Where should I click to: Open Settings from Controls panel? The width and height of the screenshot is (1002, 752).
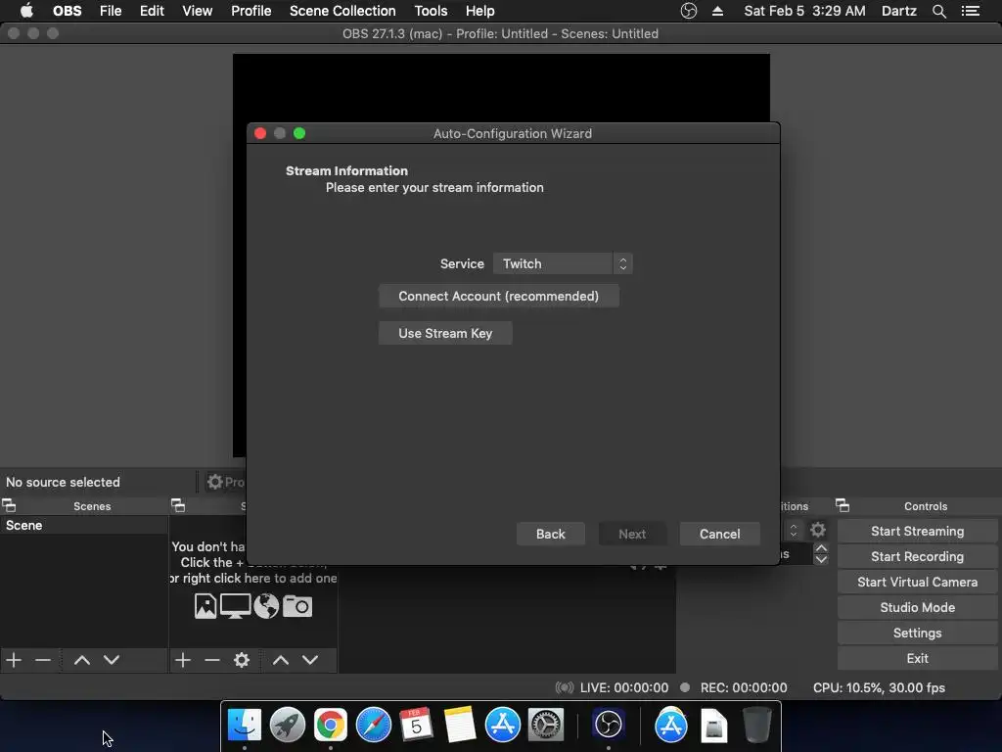917,634
